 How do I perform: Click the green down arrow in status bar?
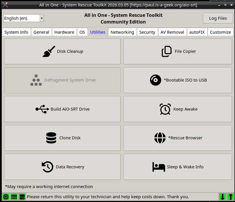pos(222,197)
